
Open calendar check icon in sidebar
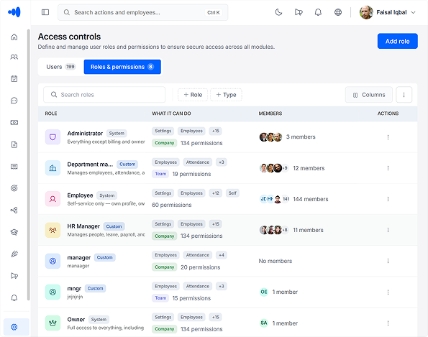point(14,78)
